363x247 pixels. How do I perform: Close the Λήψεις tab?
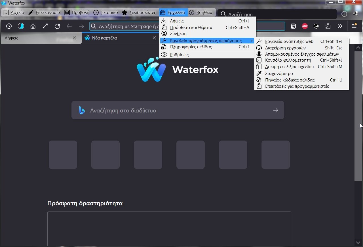[x=74, y=38]
